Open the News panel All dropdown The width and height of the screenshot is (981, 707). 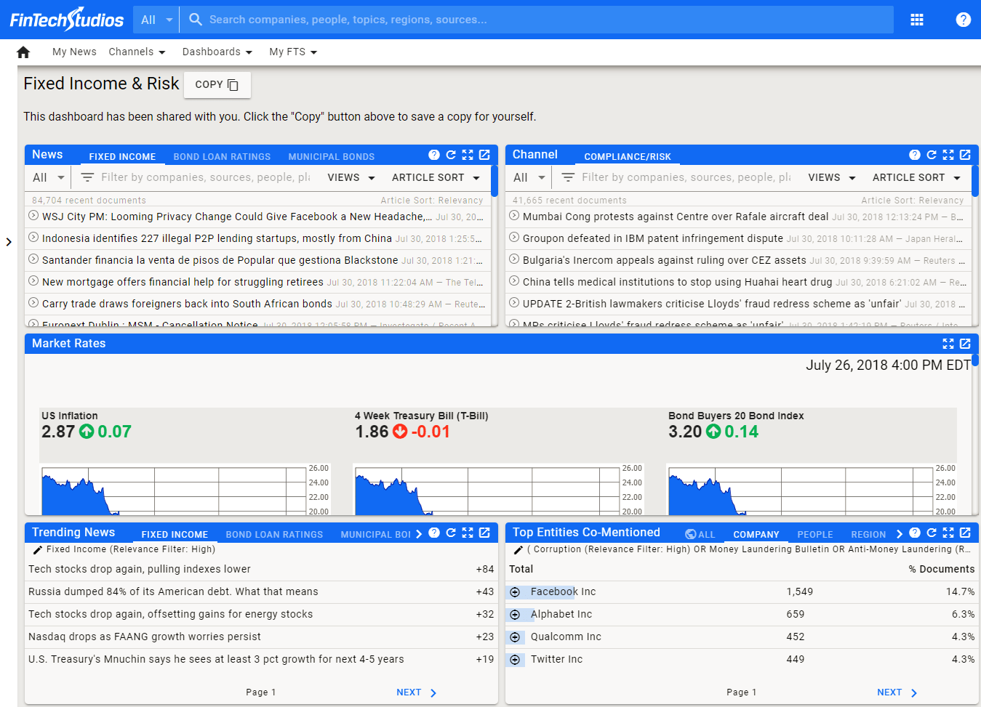click(x=49, y=177)
